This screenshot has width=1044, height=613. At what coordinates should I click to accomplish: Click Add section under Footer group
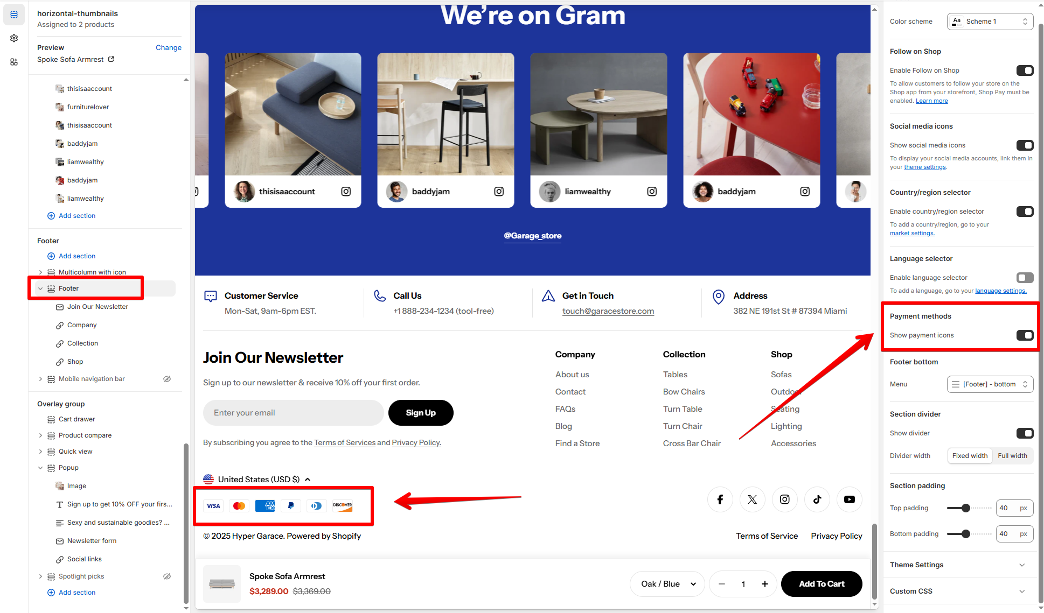tap(72, 256)
